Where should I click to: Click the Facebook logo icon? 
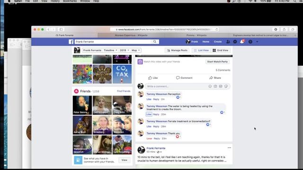click(71, 42)
